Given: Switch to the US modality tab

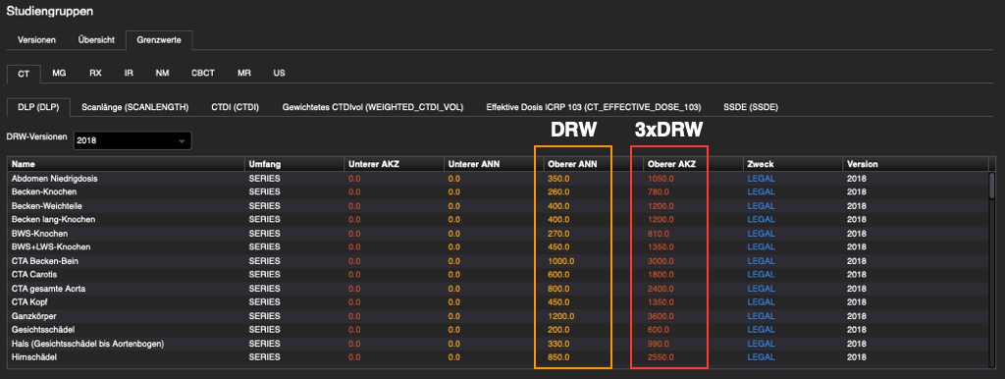Looking at the screenshot, I should click(x=279, y=73).
